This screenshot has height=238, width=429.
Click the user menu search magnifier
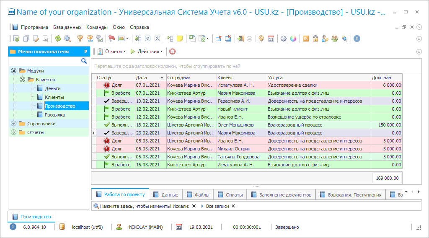tap(84, 61)
